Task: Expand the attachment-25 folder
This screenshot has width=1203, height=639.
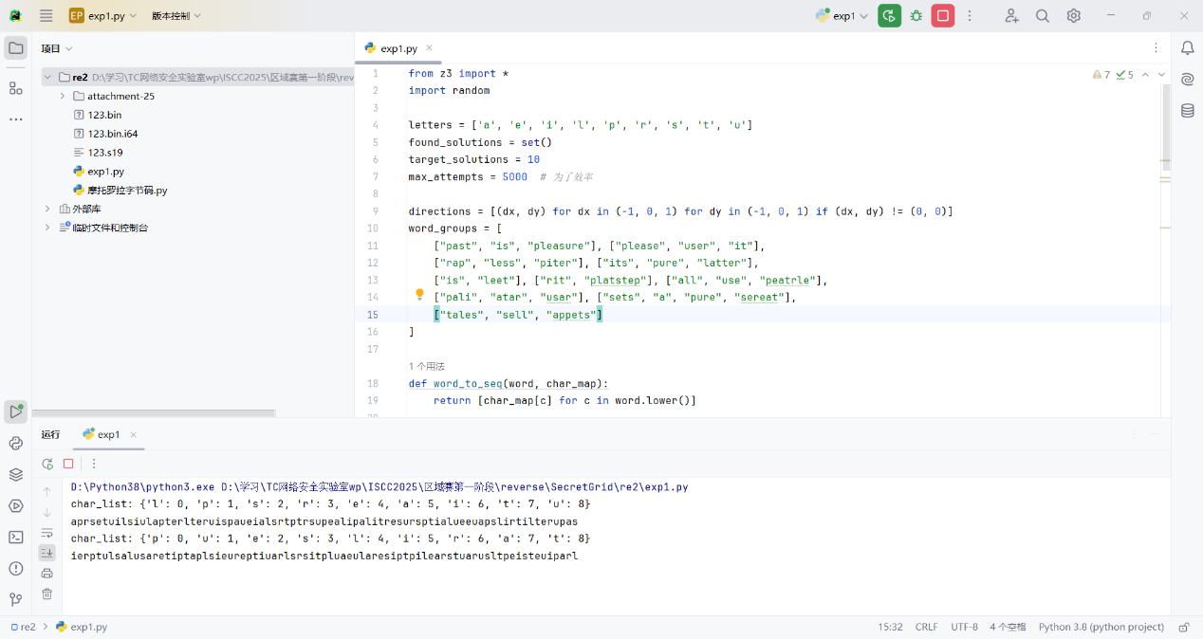Action: coord(63,97)
